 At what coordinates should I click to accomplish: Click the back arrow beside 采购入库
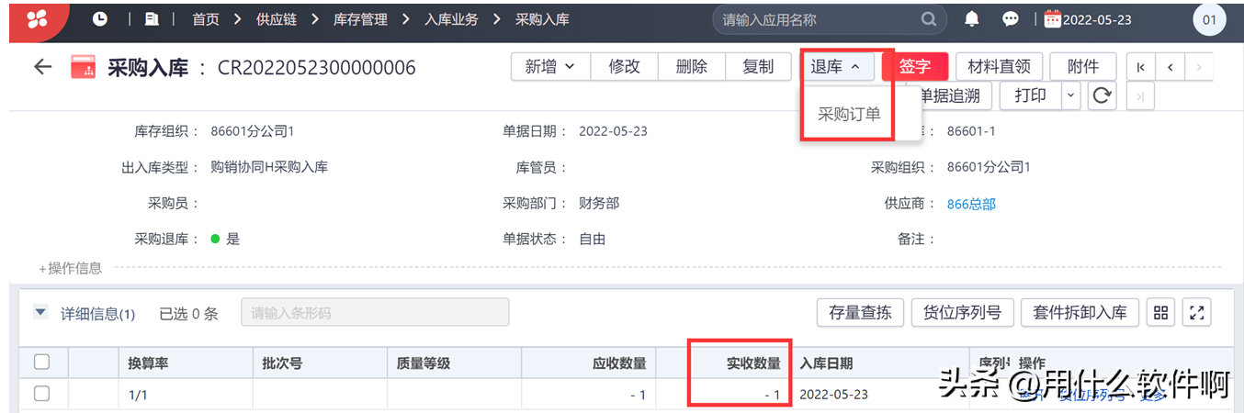point(42,67)
